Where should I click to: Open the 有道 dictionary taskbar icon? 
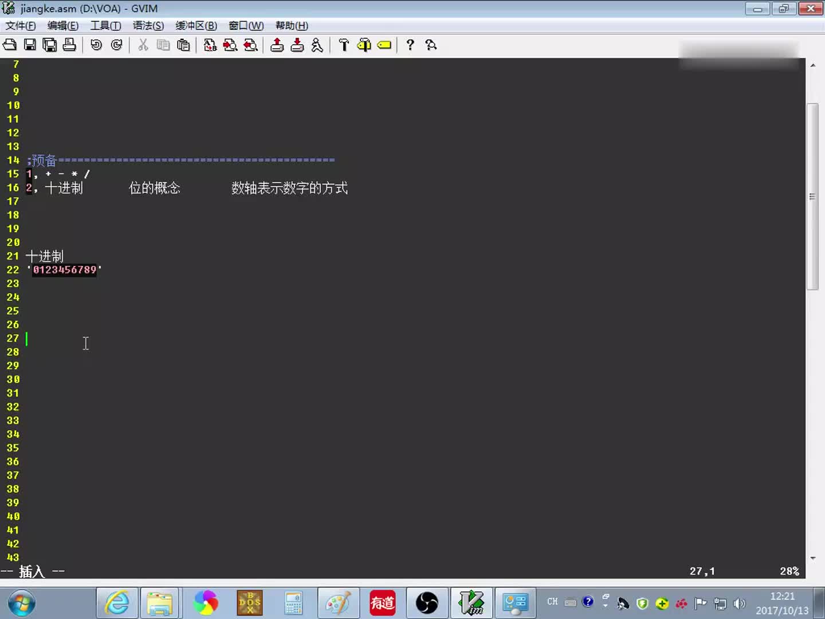click(x=382, y=604)
